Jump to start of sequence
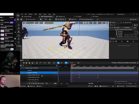The height and width of the screenshot is (104, 139). [29, 83]
